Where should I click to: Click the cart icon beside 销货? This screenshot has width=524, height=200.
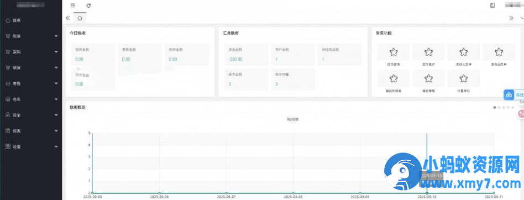[x=8, y=67]
